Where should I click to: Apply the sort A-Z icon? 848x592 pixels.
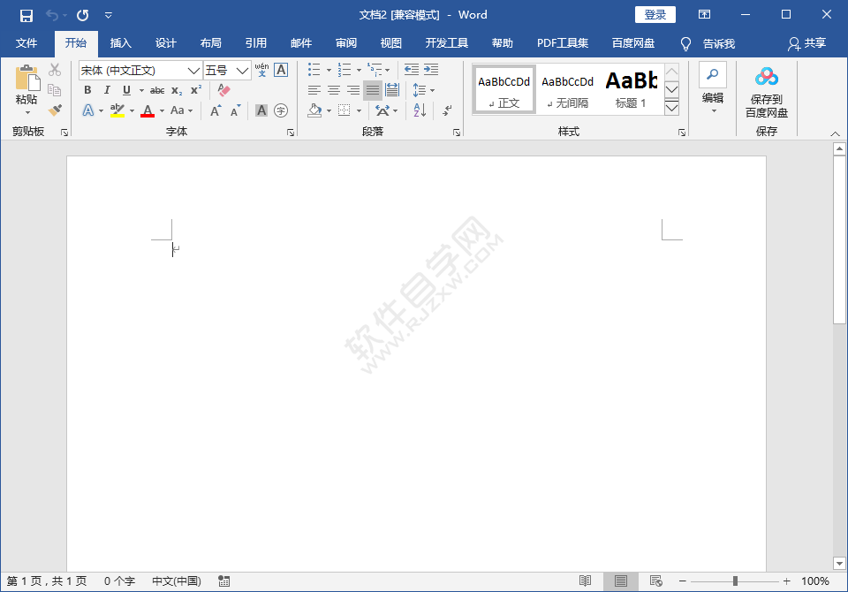pyautogui.click(x=420, y=110)
